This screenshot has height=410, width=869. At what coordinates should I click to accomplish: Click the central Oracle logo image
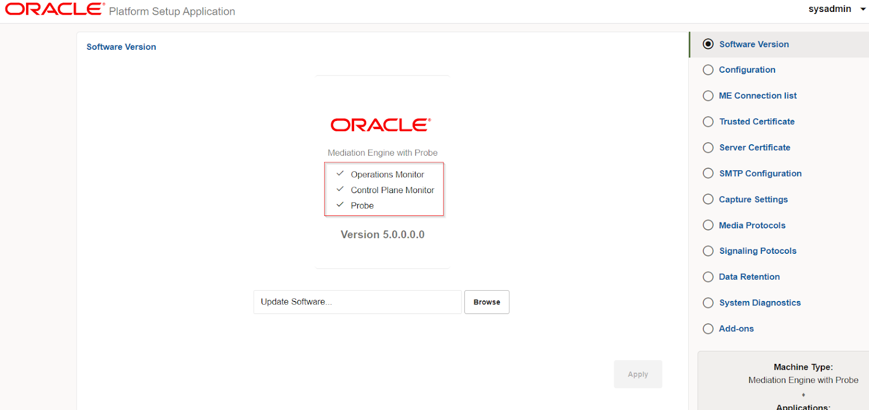(381, 125)
